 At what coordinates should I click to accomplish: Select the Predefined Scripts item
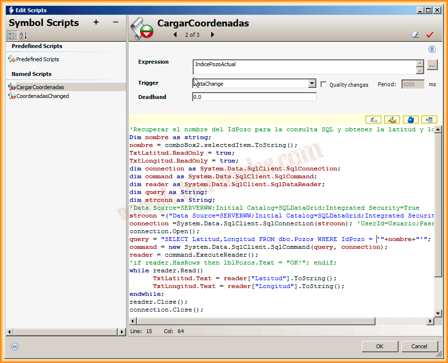coord(37,59)
